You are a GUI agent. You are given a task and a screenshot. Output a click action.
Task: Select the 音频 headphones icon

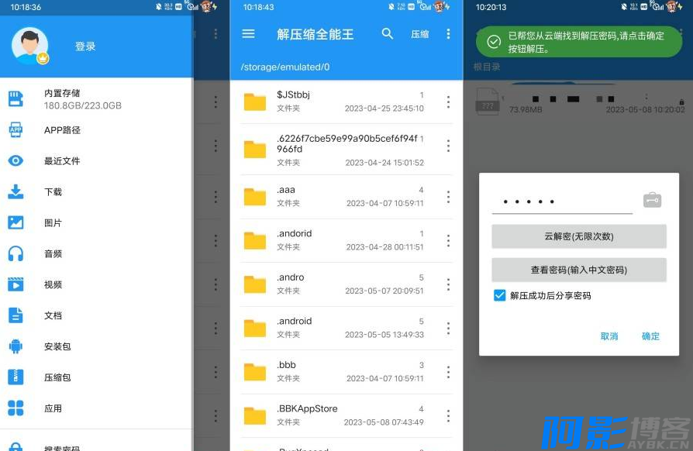pos(16,253)
